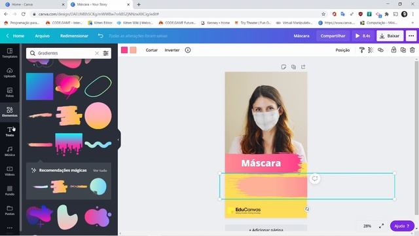Viewport: 419px width, 236px height.
Task: Collapse the elements side panel
Action: (x=118, y=140)
